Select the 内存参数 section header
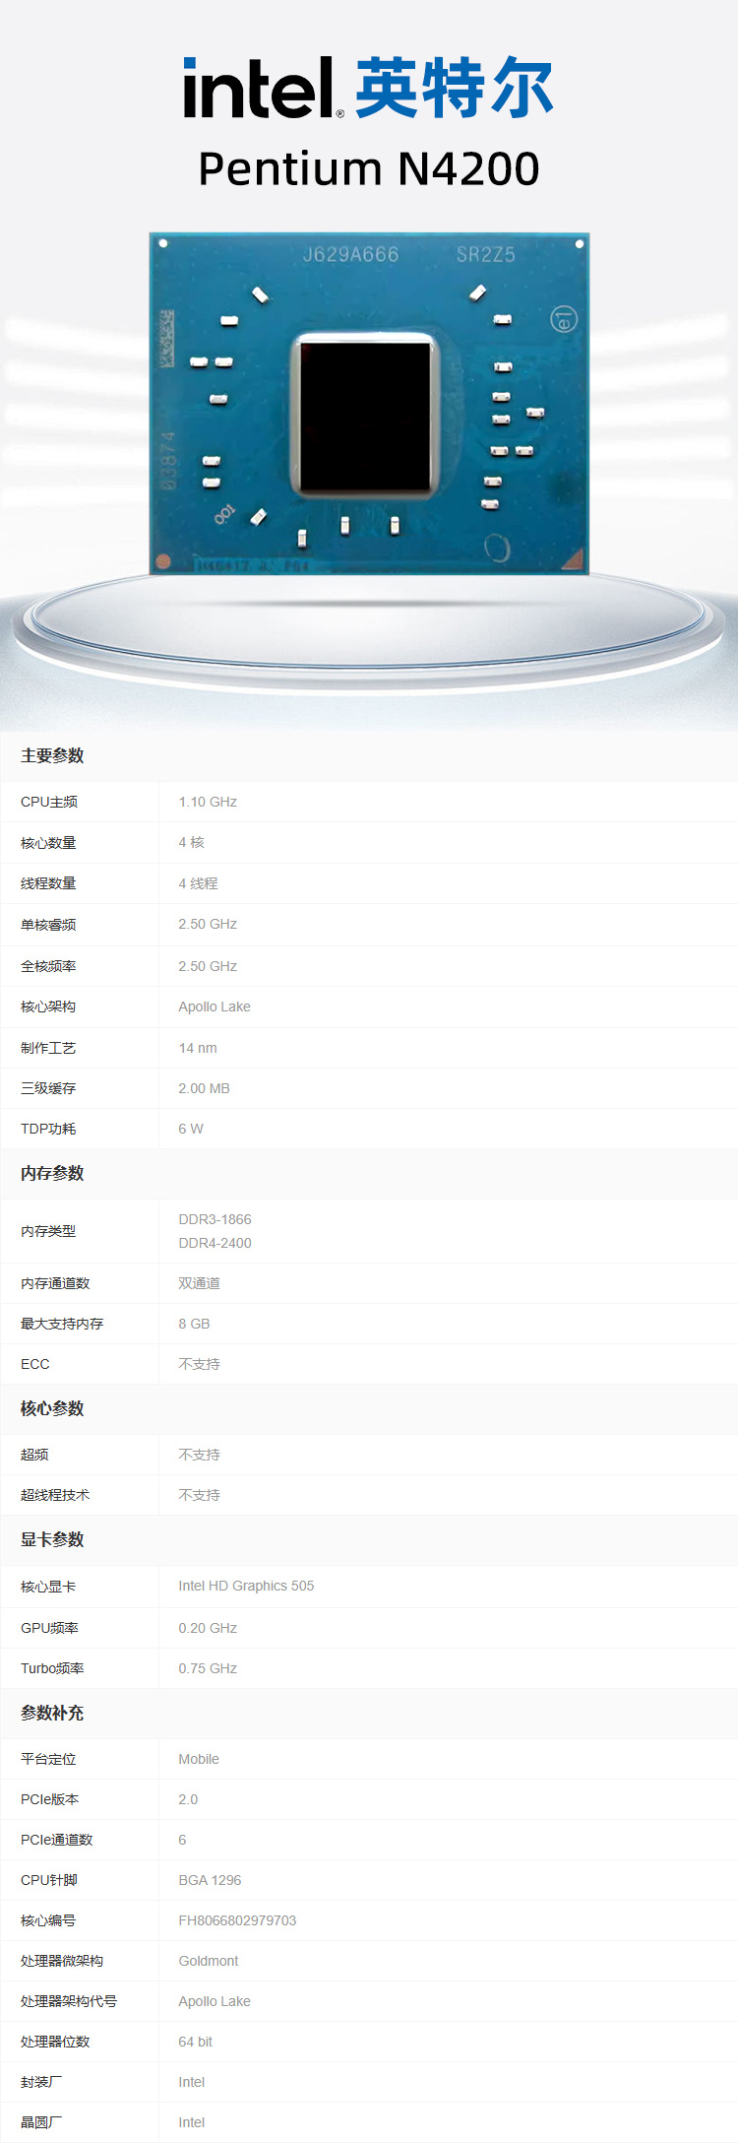Image resolution: width=738 pixels, height=2143 pixels. (x=52, y=1174)
